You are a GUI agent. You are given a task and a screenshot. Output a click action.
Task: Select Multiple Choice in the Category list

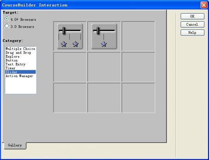[20, 49]
